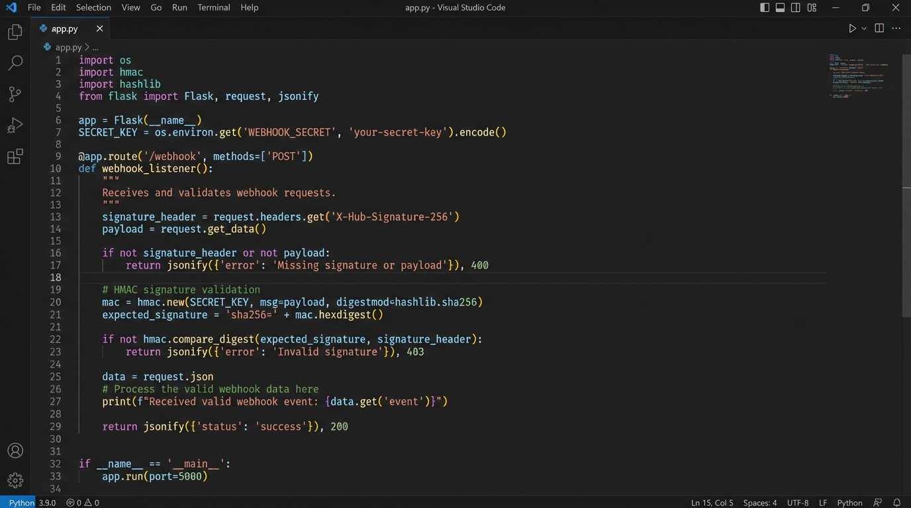
Task: Split the editor using the split icon
Action: [879, 28]
